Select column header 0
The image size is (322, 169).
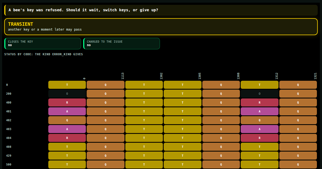84,79
